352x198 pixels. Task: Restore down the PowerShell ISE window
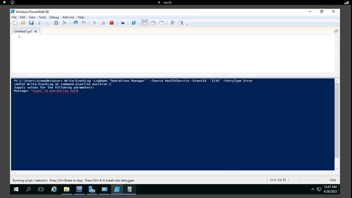coord(321,12)
